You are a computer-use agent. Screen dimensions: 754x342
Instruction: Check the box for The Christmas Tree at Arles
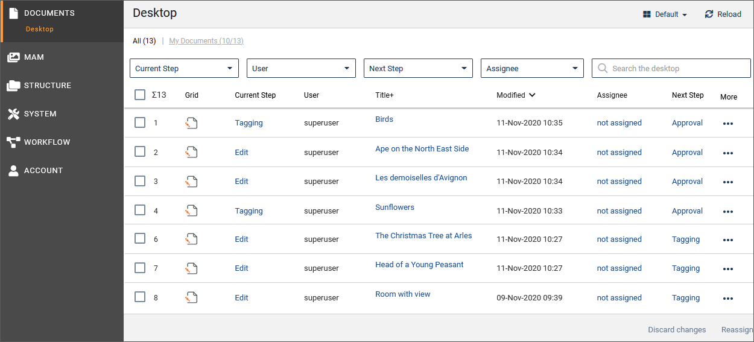tap(140, 238)
